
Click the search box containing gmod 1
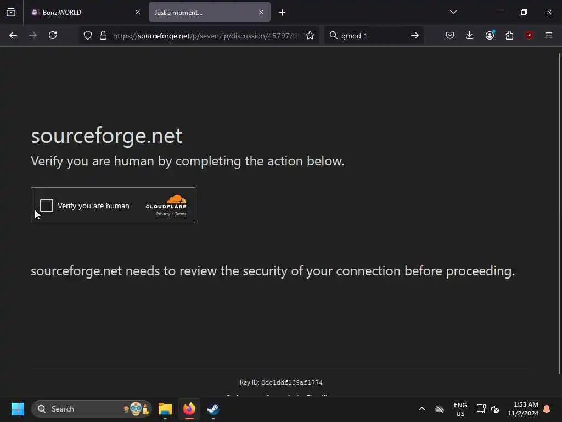coord(373,36)
